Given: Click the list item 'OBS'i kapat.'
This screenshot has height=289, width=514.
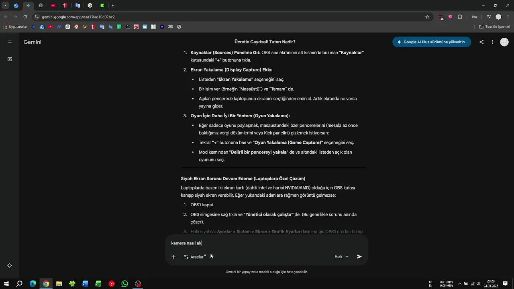Looking at the screenshot, I should [x=202, y=205].
